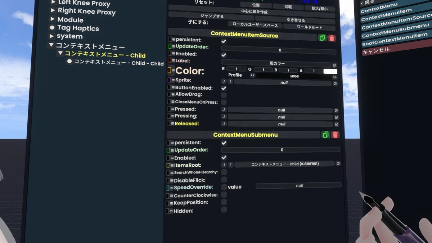432x243 pixels.
Task: Toggle persistent checkbox in ContextMenuItemSource
Action: [x=224, y=41]
